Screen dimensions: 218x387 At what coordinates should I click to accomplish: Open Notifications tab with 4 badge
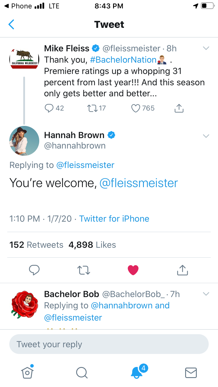pyautogui.click(x=136, y=372)
